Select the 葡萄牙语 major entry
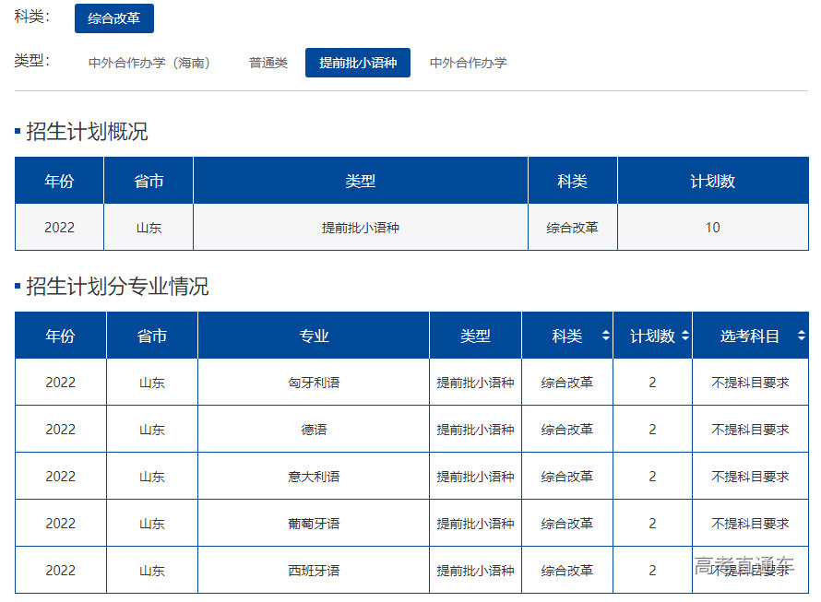The image size is (821, 602). pos(314,524)
